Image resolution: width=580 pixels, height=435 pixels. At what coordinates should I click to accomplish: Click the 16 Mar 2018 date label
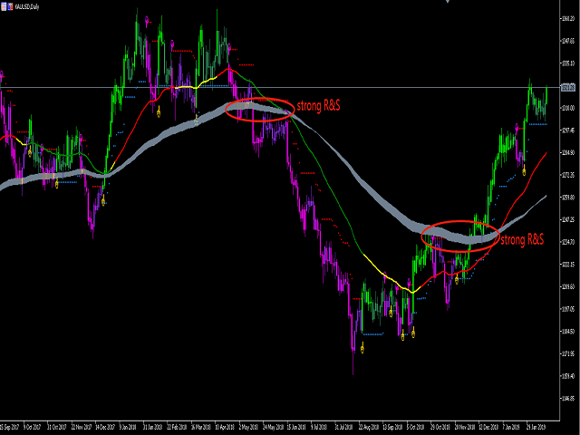click(x=200, y=427)
